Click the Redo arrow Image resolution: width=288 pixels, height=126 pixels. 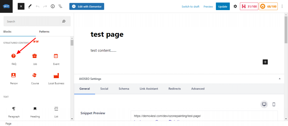(x=45, y=6)
